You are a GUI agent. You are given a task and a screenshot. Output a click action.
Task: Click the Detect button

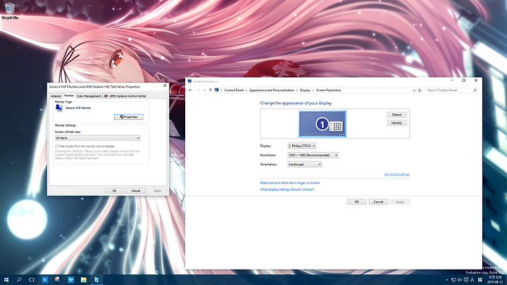[396, 115]
